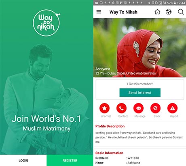
Task: Tap the search magnifier icon
Action: [x=181, y=12]
